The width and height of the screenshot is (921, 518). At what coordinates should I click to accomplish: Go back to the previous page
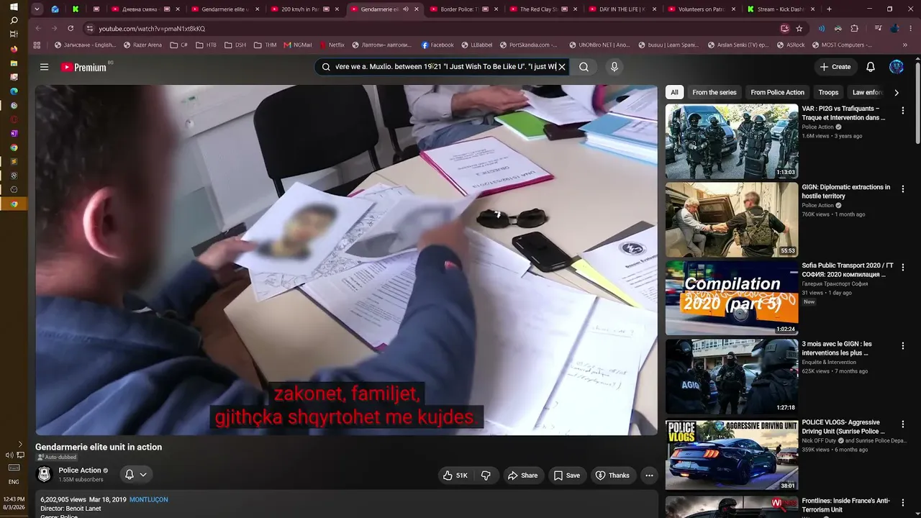click(38, 29)
